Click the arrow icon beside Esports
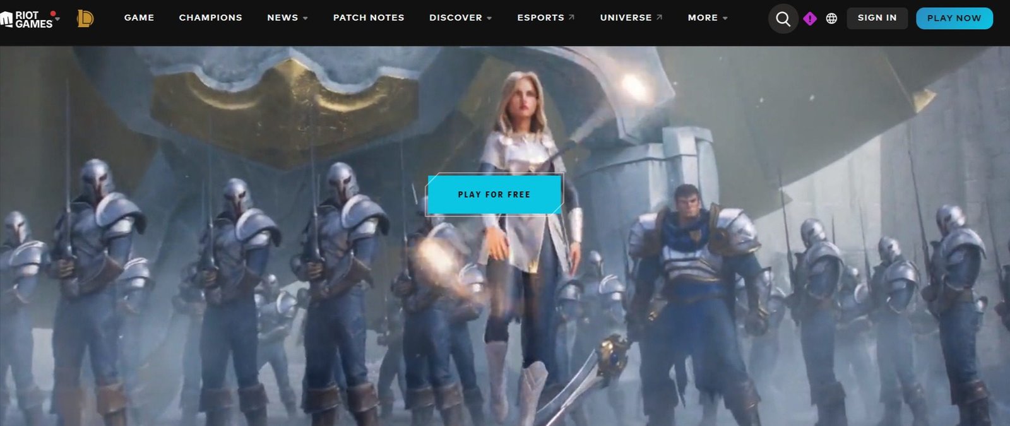1010x426 pixels. (571, 18)
